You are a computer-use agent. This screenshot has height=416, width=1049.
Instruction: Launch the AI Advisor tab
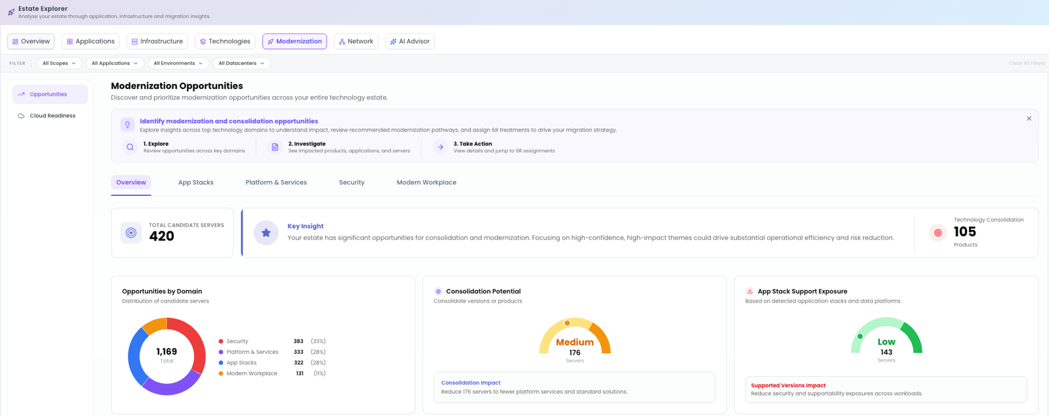(x=410, y=41)
